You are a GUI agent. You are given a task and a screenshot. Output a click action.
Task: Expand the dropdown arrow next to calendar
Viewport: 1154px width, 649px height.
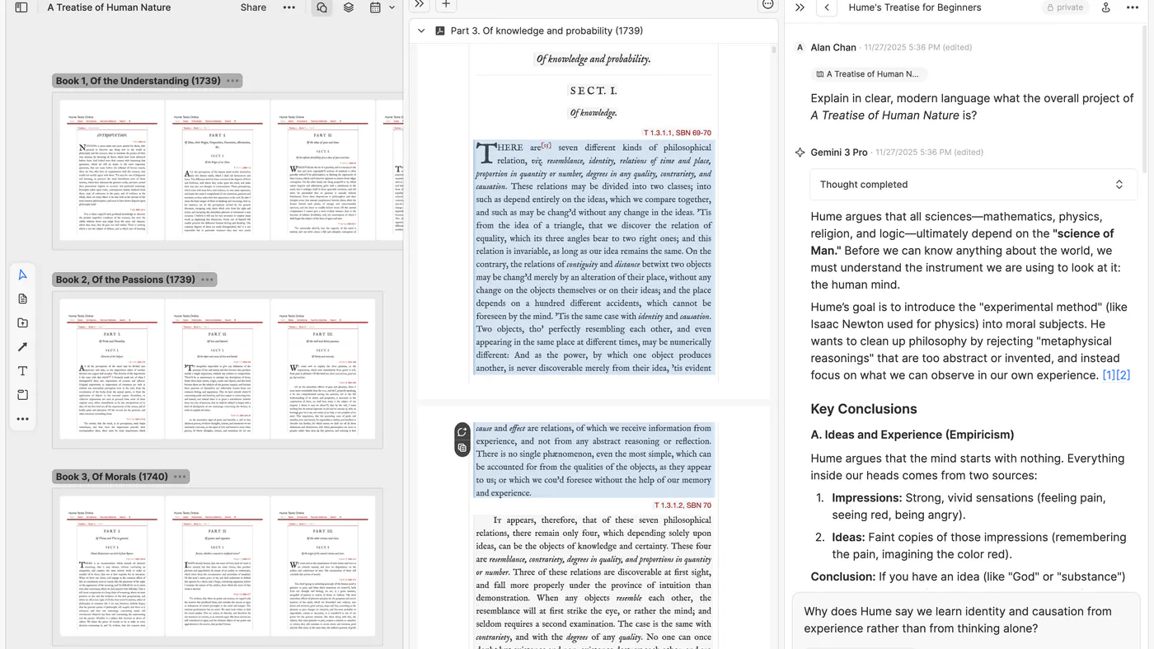(392, 7)
